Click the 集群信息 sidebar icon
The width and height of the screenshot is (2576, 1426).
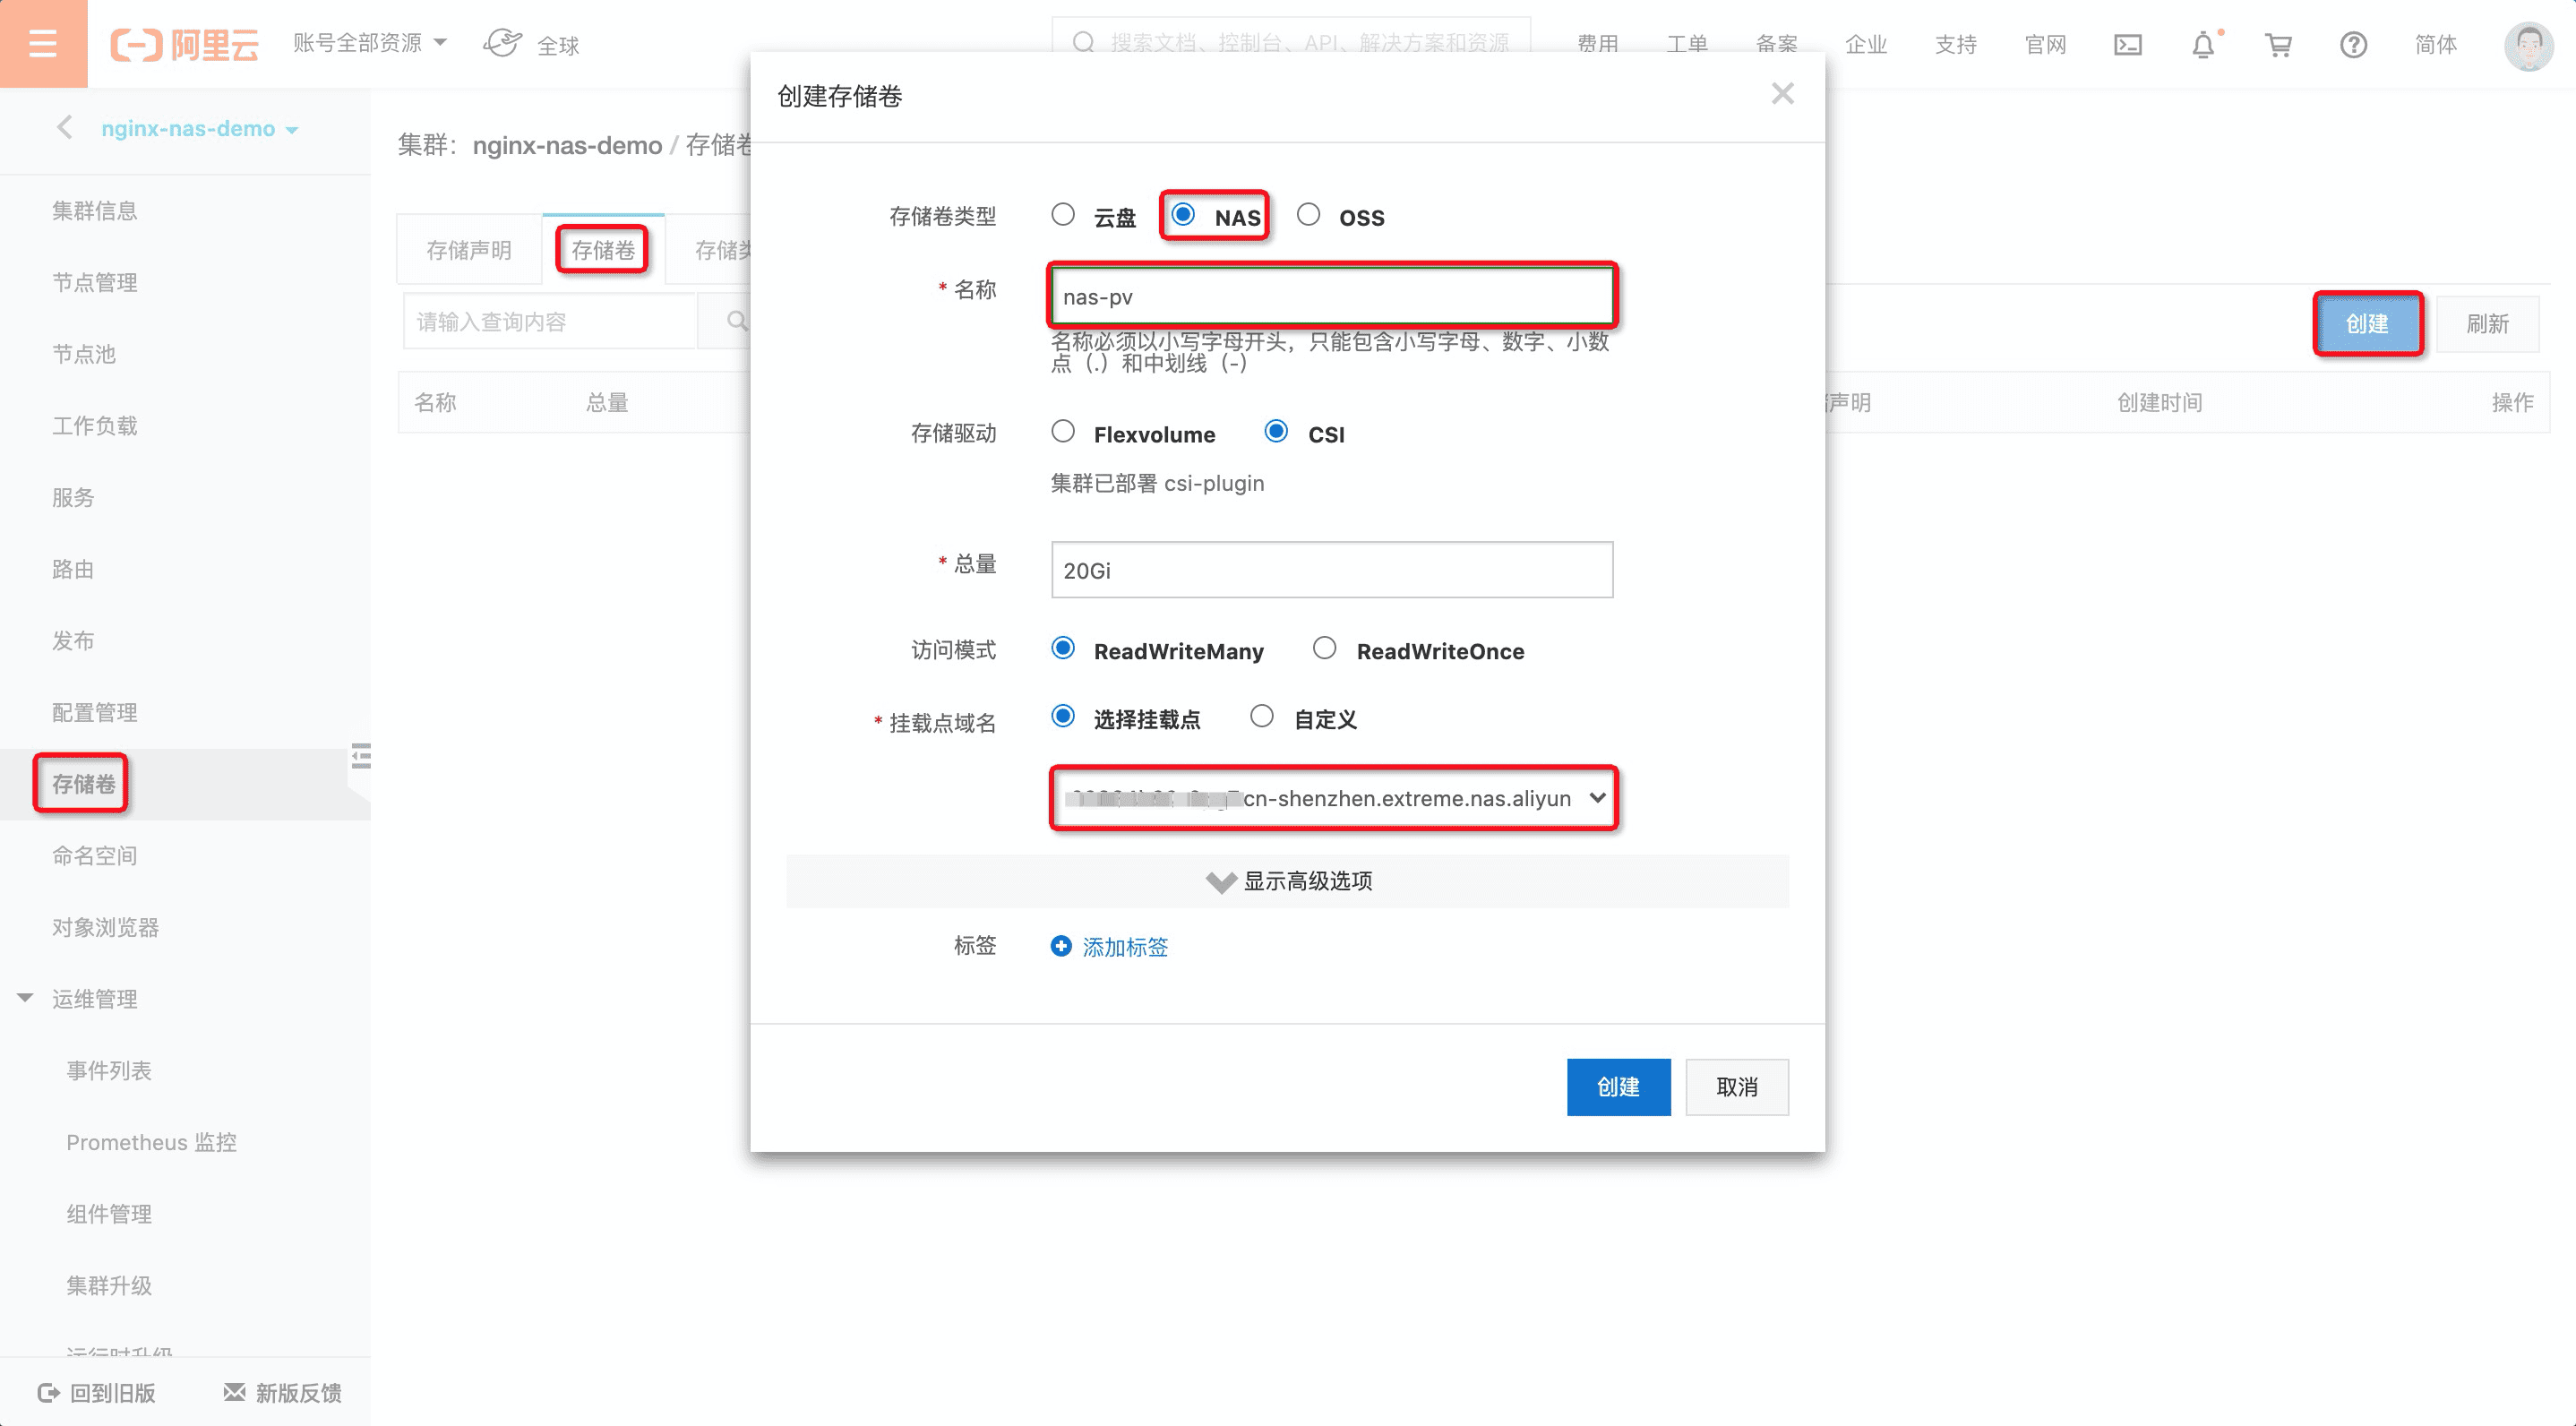tap(93, 209)
